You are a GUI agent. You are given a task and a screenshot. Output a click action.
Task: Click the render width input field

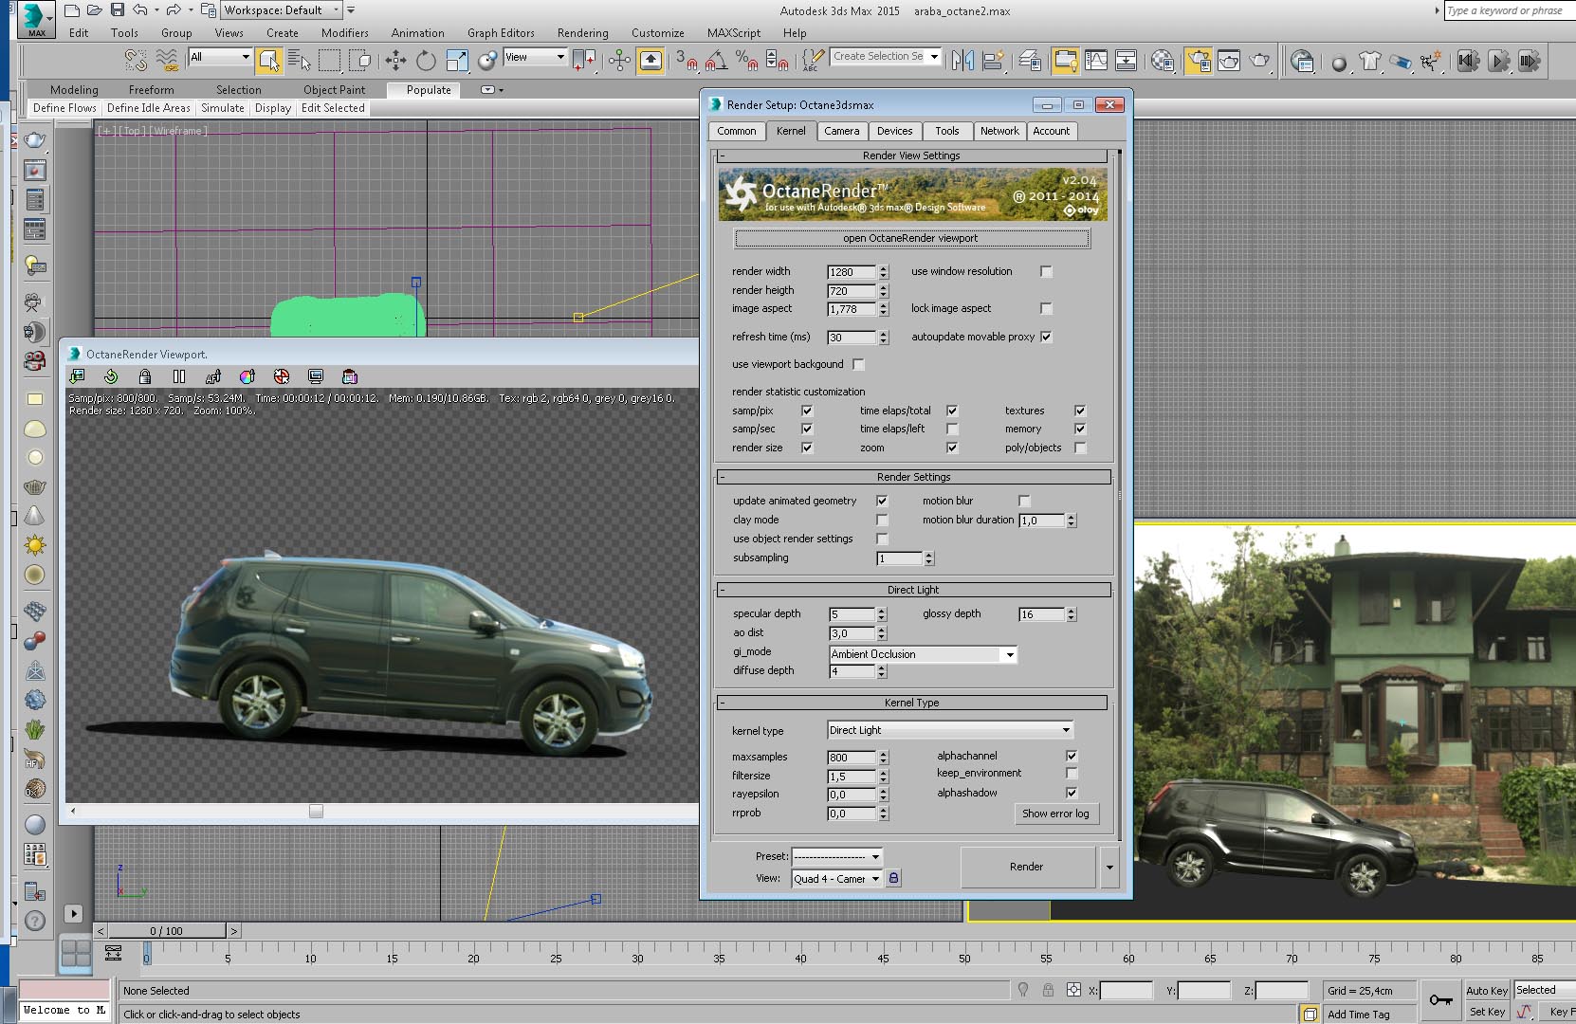click(x=851, y=272)
